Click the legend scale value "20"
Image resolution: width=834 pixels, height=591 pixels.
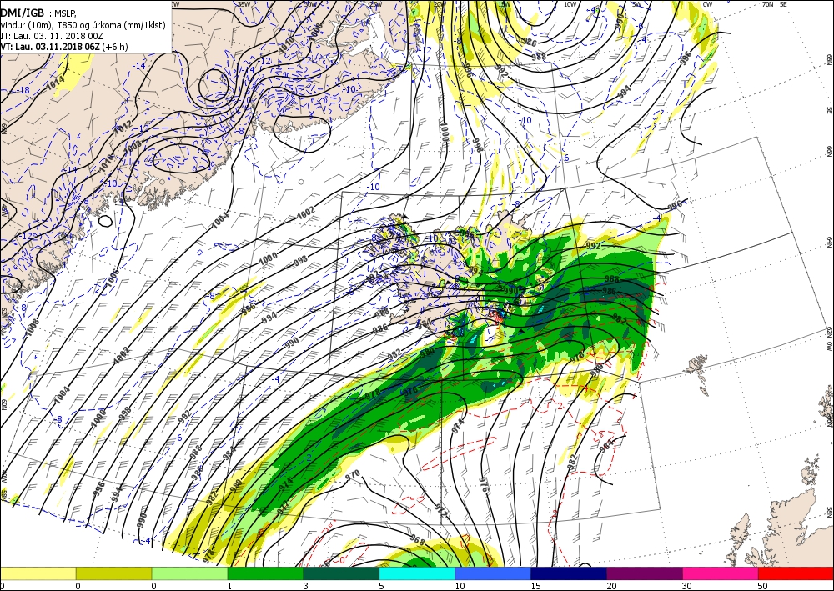click(x=611, y=586)
